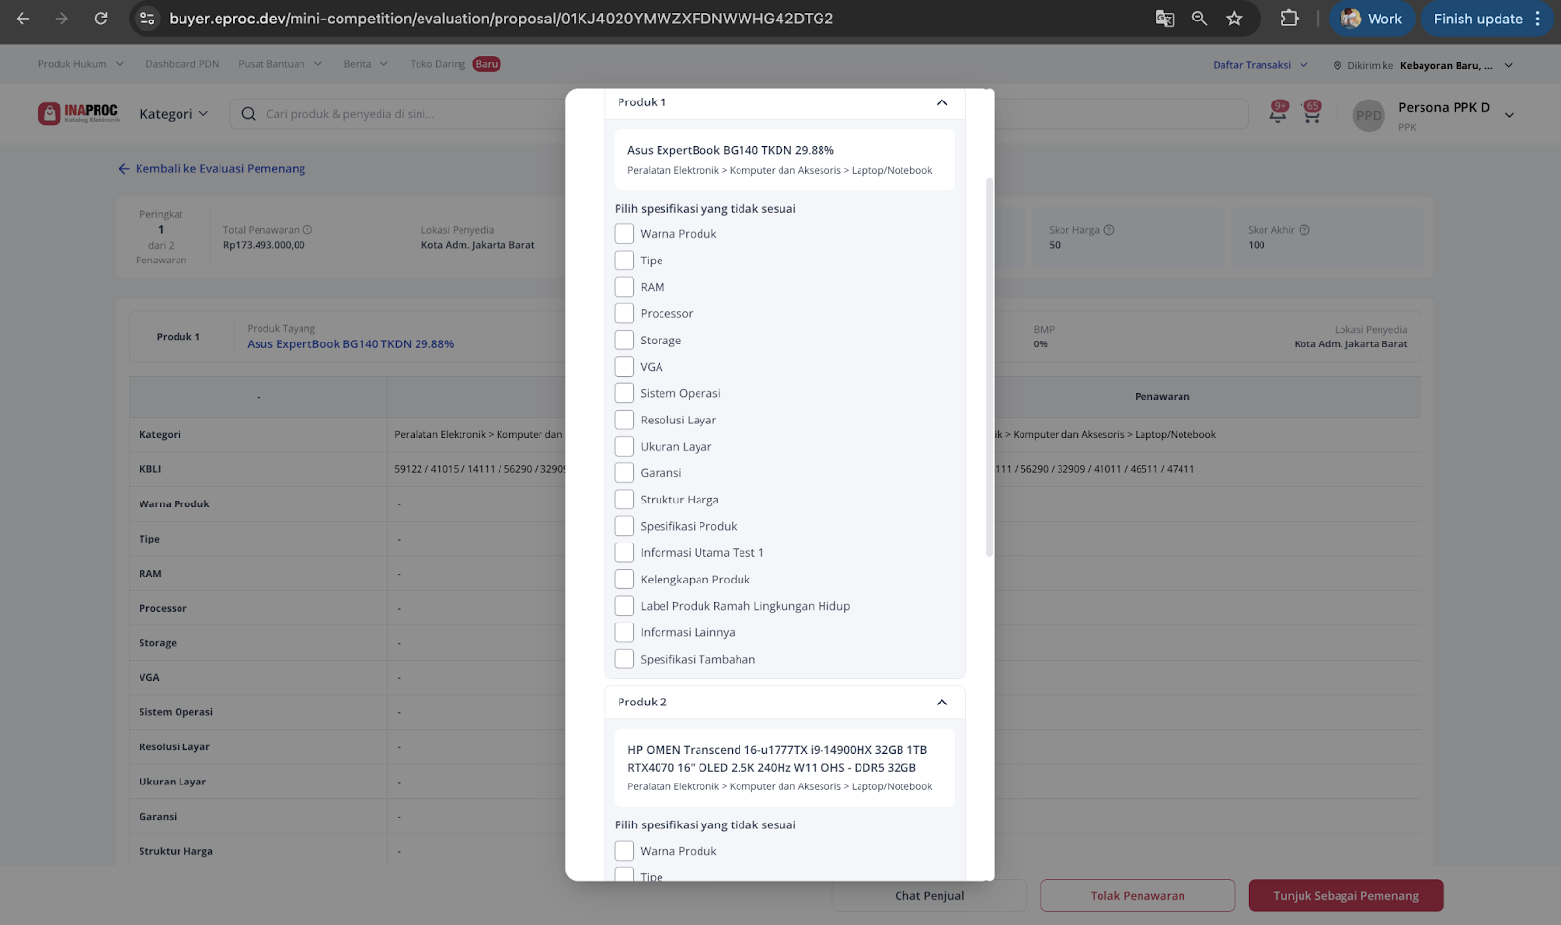The height and width of the screenshot is (925, 1561).
Task: Click the Tolak Penawaran button
Action: click(1138, 896)
